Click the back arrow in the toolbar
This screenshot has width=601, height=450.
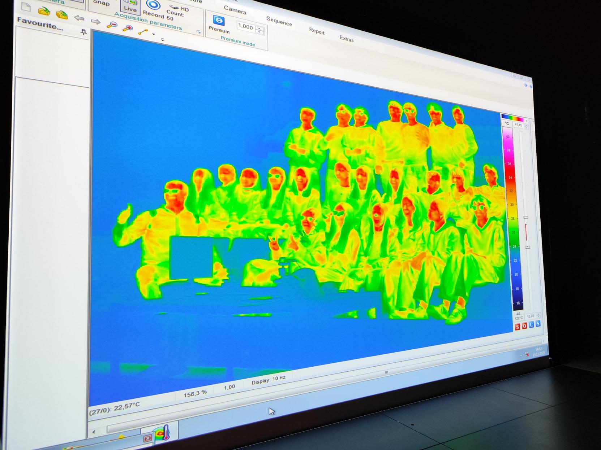tap(79, 18)
